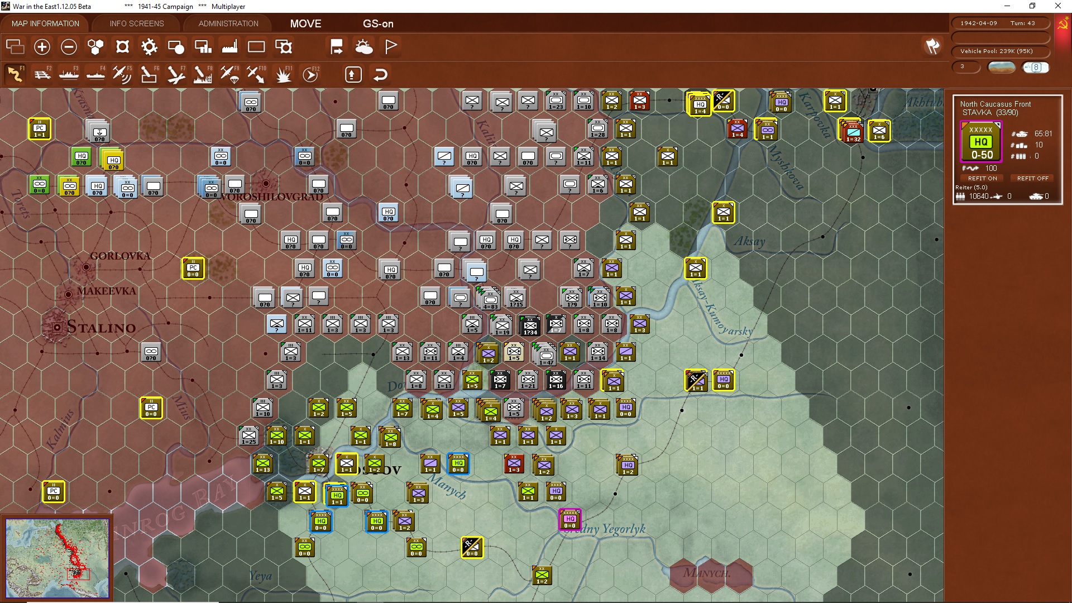Viewport: 1072px width, 603px height.
Task: Select the F9 air transport parachute icon
Action: (229, 74)
